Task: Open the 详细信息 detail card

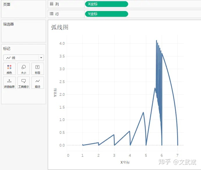Action: point(9,83)
